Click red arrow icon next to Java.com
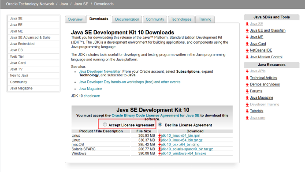305x172 pixels. (x=247, y=118)
